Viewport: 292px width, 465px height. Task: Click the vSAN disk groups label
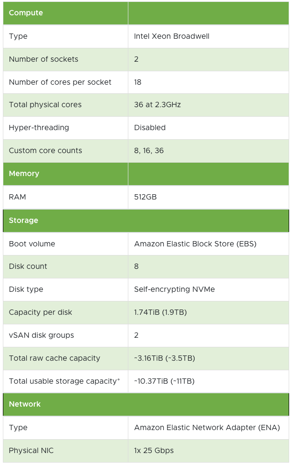[42, 335]
